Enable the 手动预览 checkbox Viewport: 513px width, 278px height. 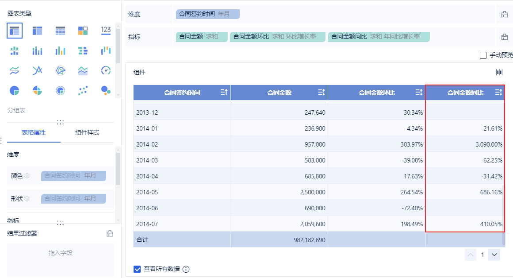[x=483, y=55]
